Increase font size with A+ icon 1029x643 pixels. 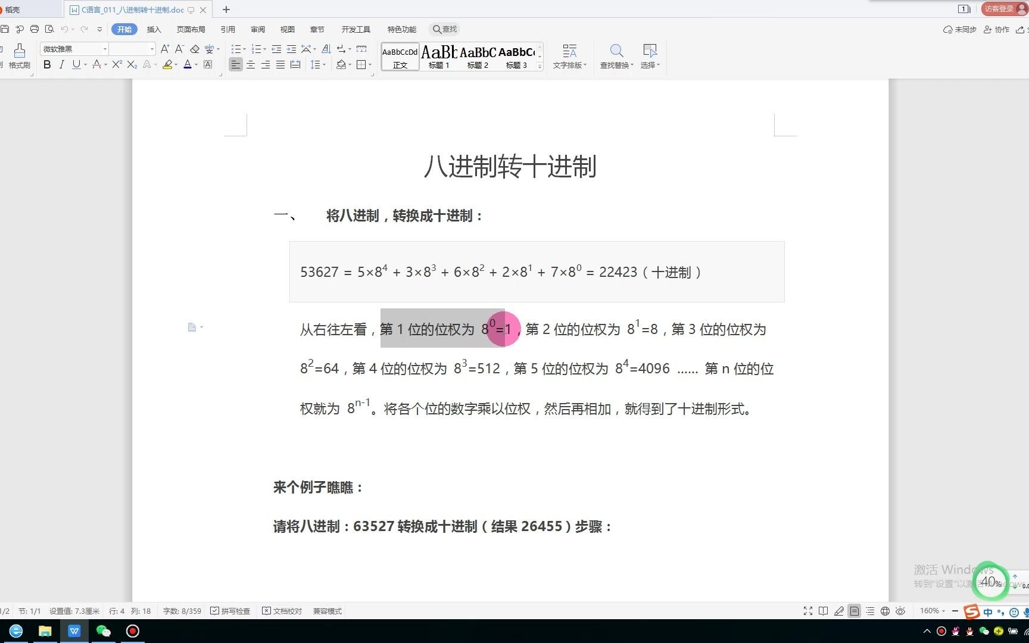point(164,49)
